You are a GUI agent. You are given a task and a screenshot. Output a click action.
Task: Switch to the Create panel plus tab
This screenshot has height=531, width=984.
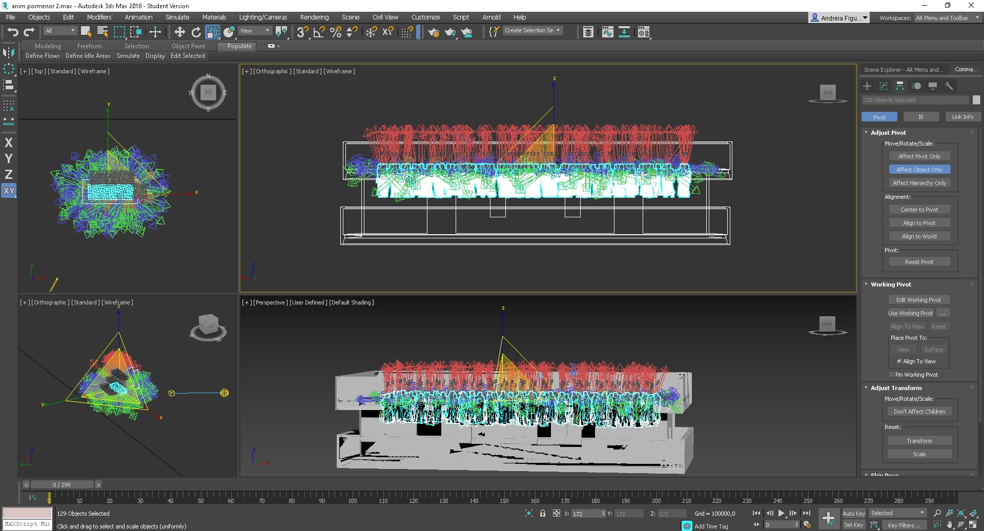click(x=867, y=86)
